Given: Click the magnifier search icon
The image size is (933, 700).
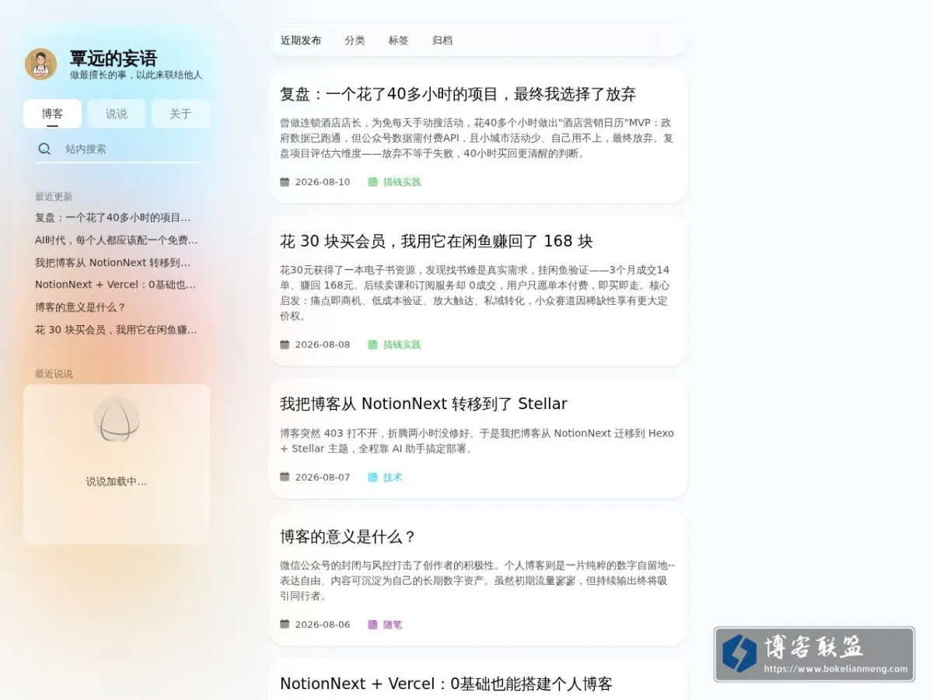Looking at the screenshot, I should (x=45, y=149).
